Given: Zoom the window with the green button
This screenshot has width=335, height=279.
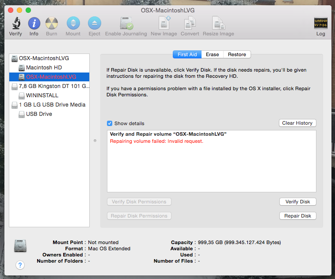Looking at the screenshot, I should pos(28,10).
